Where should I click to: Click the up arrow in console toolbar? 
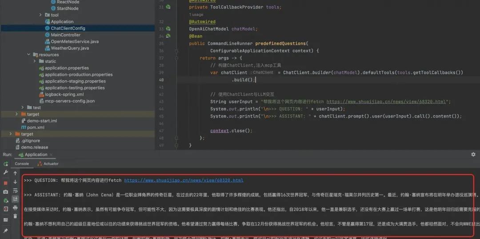[x=15, y=173]
